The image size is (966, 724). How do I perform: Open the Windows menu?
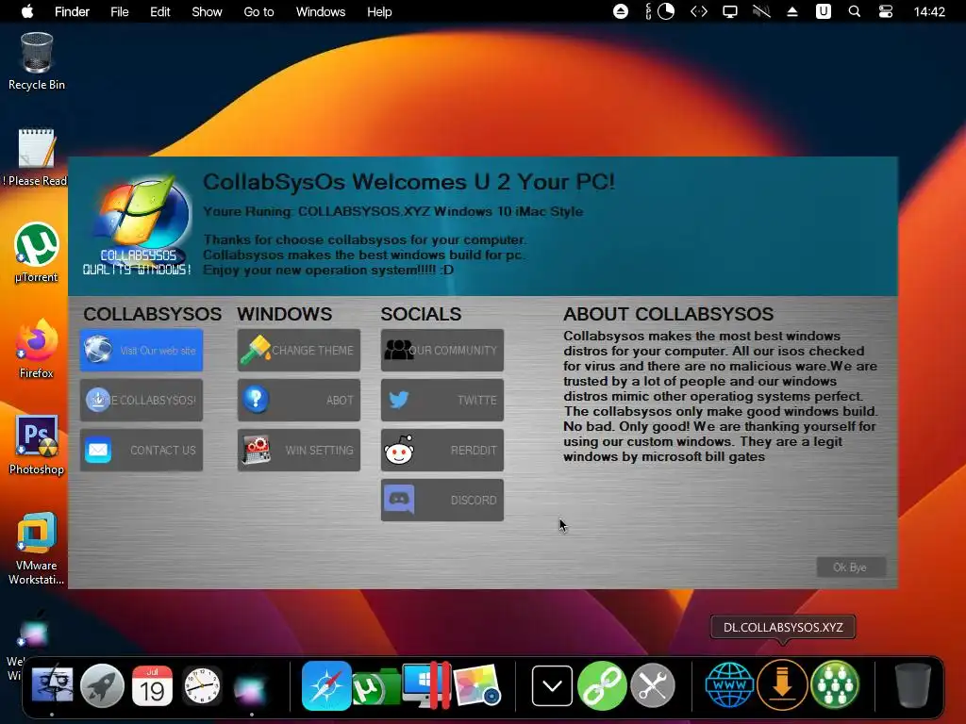(321, 11)
